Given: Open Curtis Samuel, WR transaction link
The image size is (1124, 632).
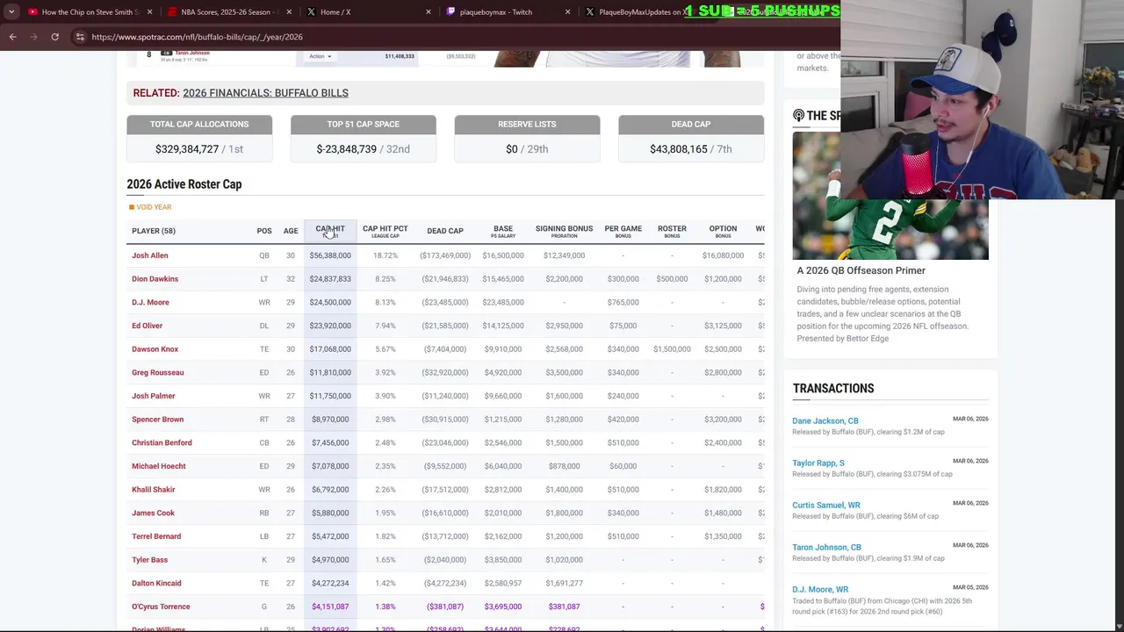Looking at the screenshot, I should click(826, 506).
